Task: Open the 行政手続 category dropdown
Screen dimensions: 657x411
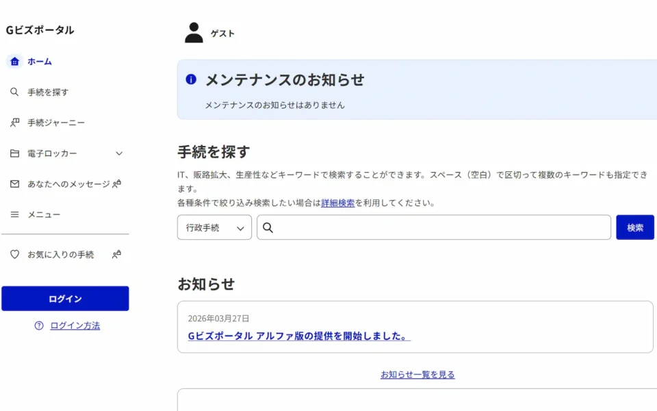Action: [214, 228]
